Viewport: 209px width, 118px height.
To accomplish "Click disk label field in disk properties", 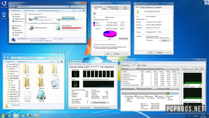I will 115,13.
